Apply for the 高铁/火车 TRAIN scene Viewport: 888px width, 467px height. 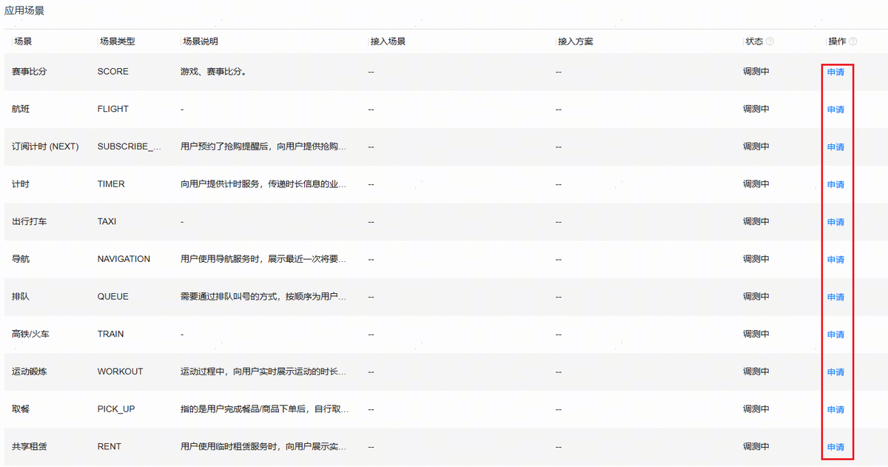835,335
